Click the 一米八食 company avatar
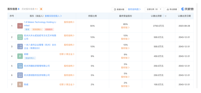The image size is (201, 93). [x=20, y=46]
